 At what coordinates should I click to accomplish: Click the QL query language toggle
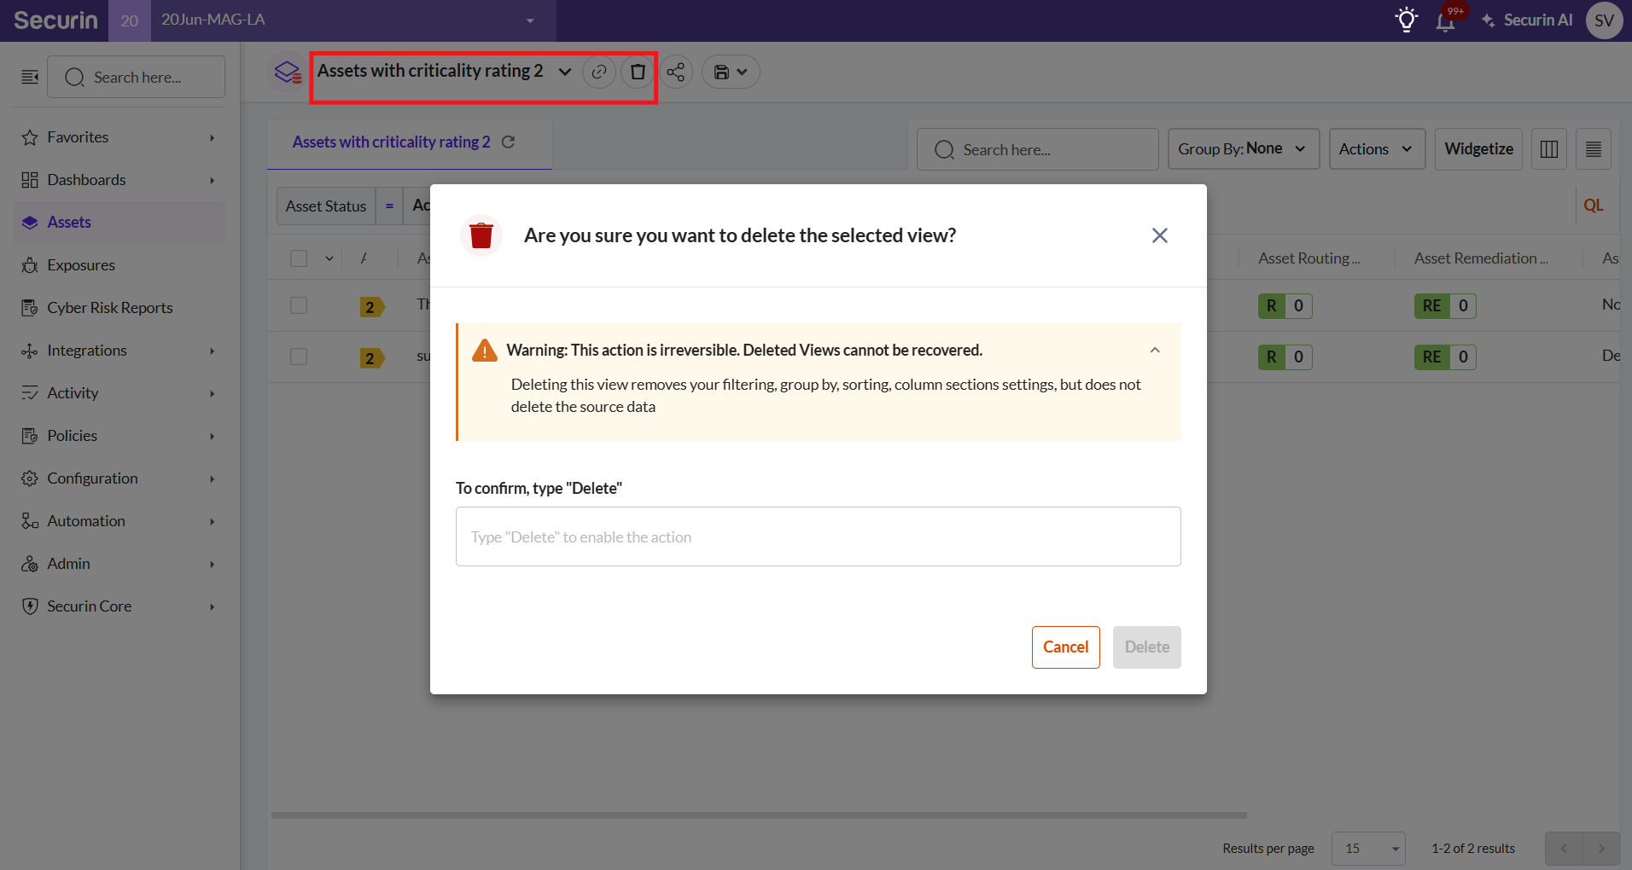(x=1594, y=206)
